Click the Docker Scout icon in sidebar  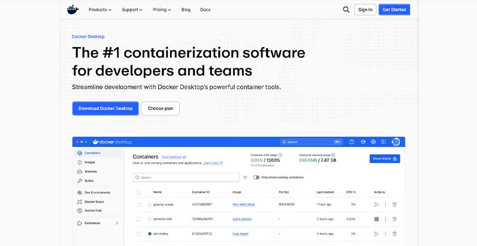80,201
